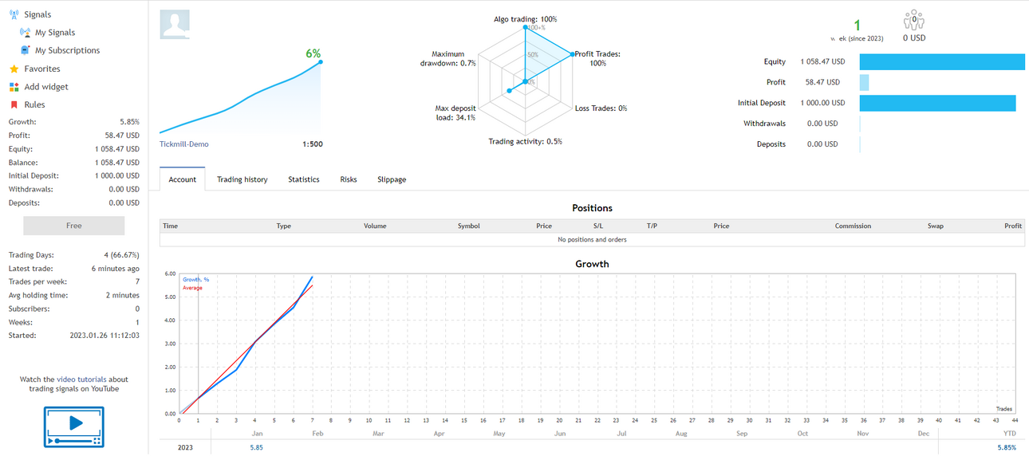Image resolution: width=1029 pixels, height=464 pixels.
Task: Sort positions by Volume column header
Action: coord(375,226)
